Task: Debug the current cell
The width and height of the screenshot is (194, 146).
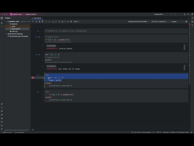Action: click(x=56, y=22)
